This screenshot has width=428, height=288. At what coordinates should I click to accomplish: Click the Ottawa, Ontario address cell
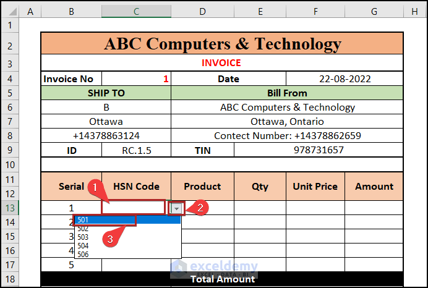coord(287,121)
